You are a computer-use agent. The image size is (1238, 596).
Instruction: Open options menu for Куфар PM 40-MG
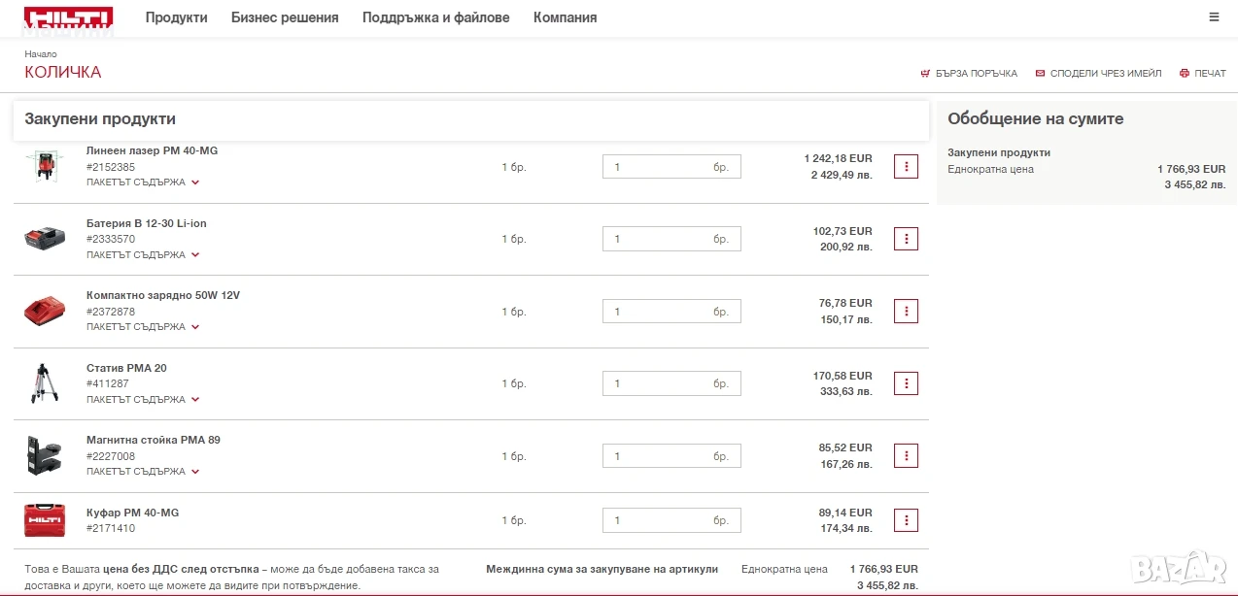pos(906,520)
